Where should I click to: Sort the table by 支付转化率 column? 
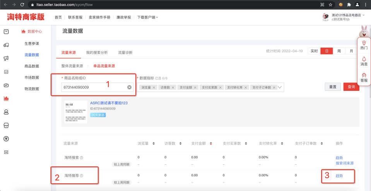point(282,143)
